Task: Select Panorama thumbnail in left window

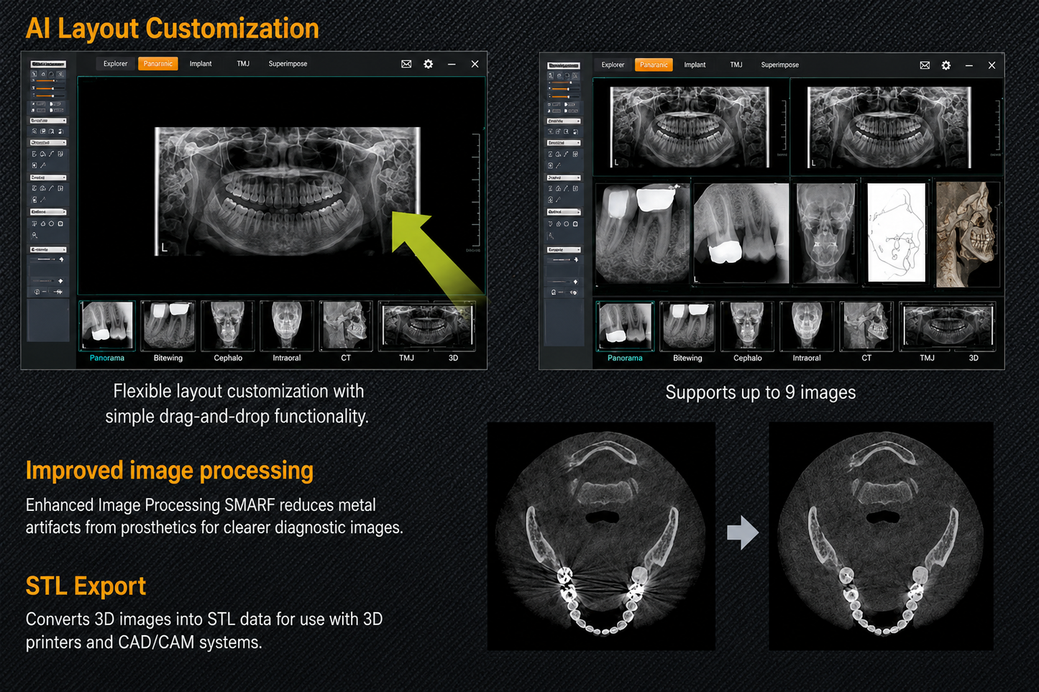Action: [x=107, y=326]
